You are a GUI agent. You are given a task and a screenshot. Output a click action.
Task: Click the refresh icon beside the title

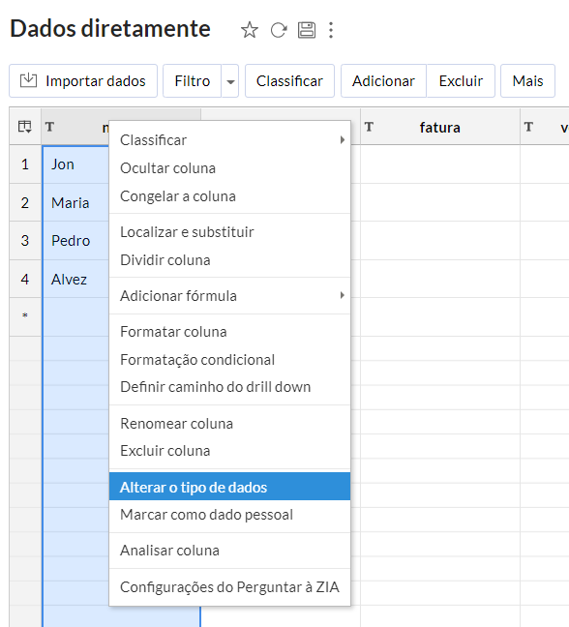(279, 30)
